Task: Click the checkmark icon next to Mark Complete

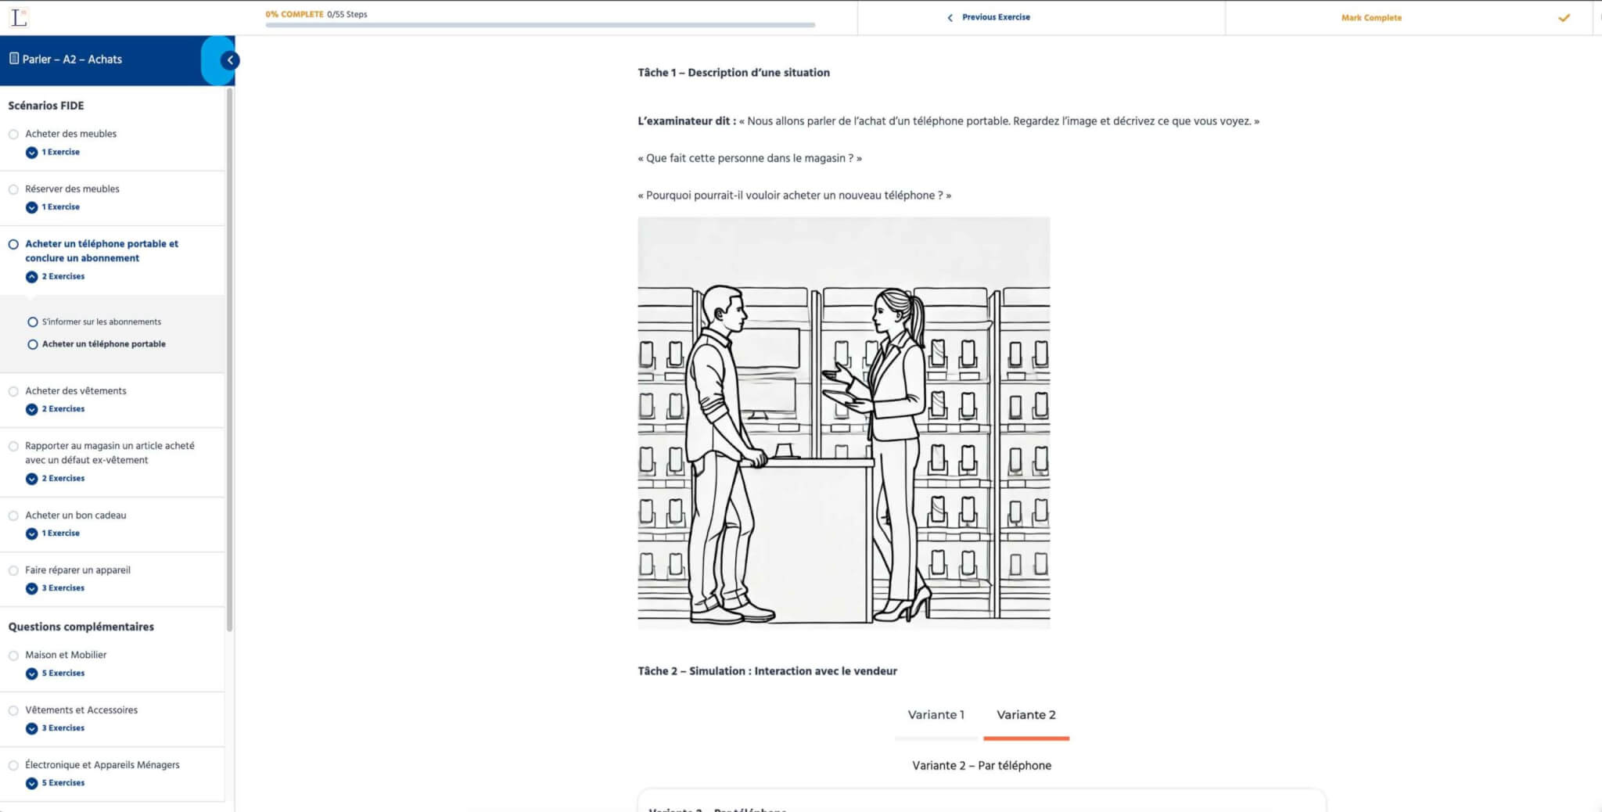Action: pos(1564,16)
